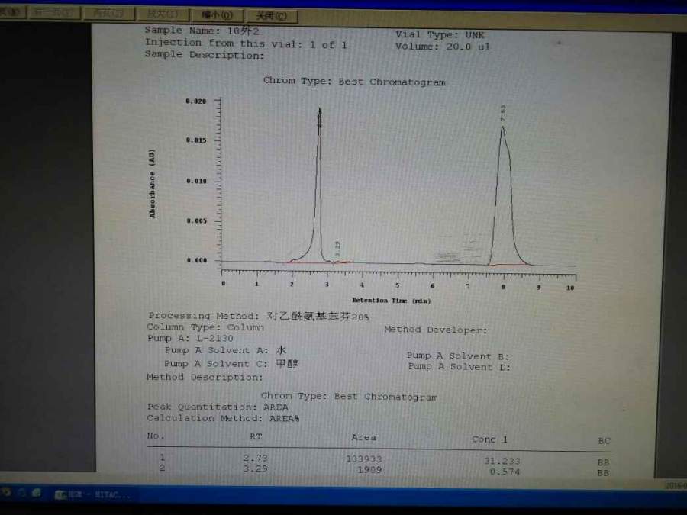Switch to the HITAC window in taskbar
The height and width of the screenshot is (515, 687).
pyautogui.click(x=93, y=495)
